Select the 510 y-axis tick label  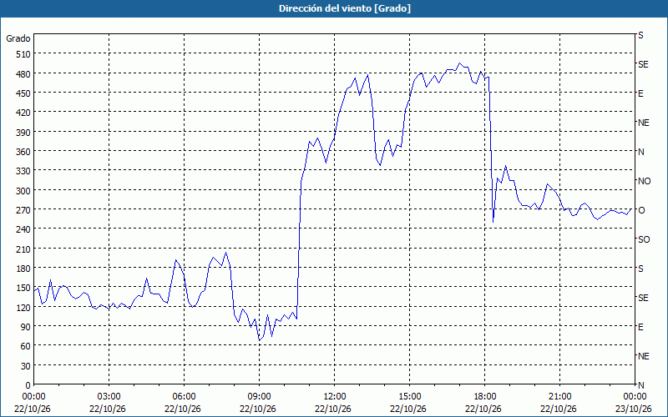pyautogui.click(x=23, y=54)
